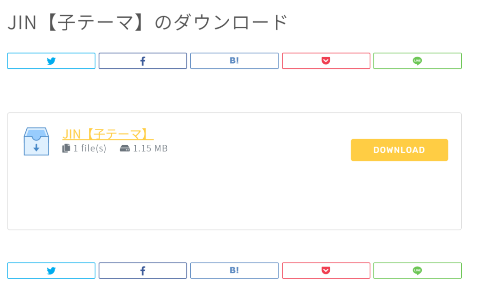Viewport: 481px width, 290px height.
Task: Share the page via LINE
Action: click(418, 60)
